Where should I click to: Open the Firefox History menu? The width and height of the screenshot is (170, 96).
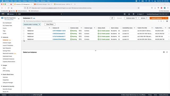pyautogui.click(x=25, y=1)
